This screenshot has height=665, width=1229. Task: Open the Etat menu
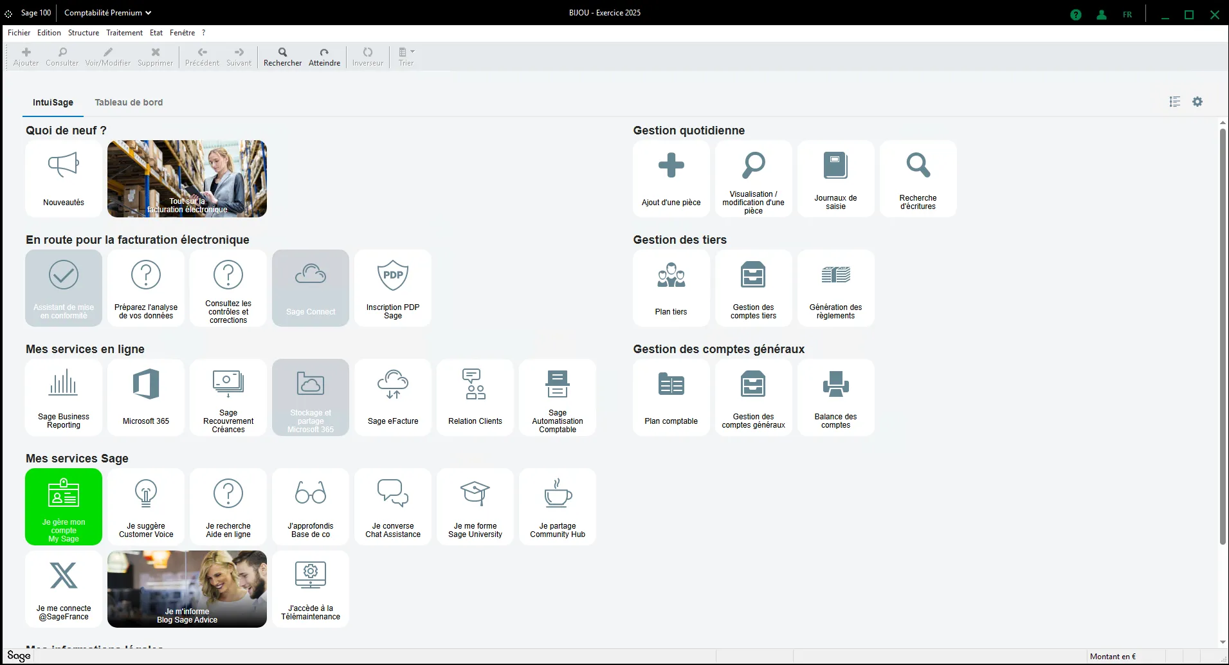156,33
